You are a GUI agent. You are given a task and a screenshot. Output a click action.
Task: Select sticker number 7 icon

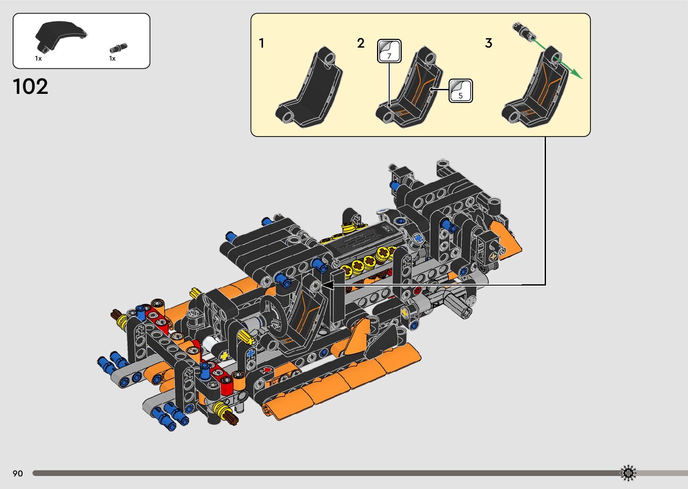coord(389,51)
